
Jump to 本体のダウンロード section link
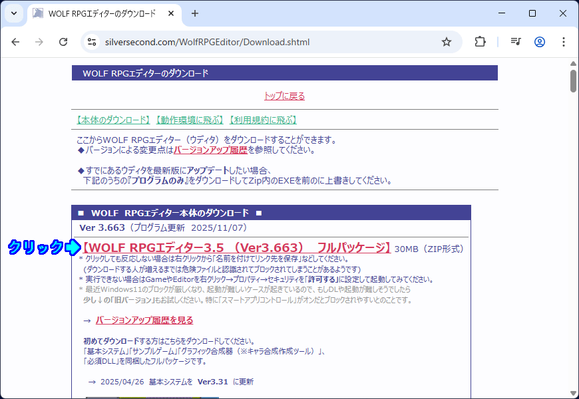pos(113,120)
